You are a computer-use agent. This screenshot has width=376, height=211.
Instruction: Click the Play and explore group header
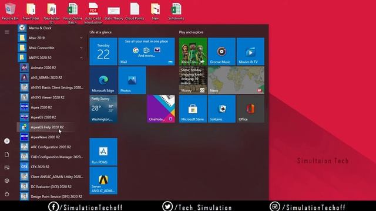[x=191, y=32]
